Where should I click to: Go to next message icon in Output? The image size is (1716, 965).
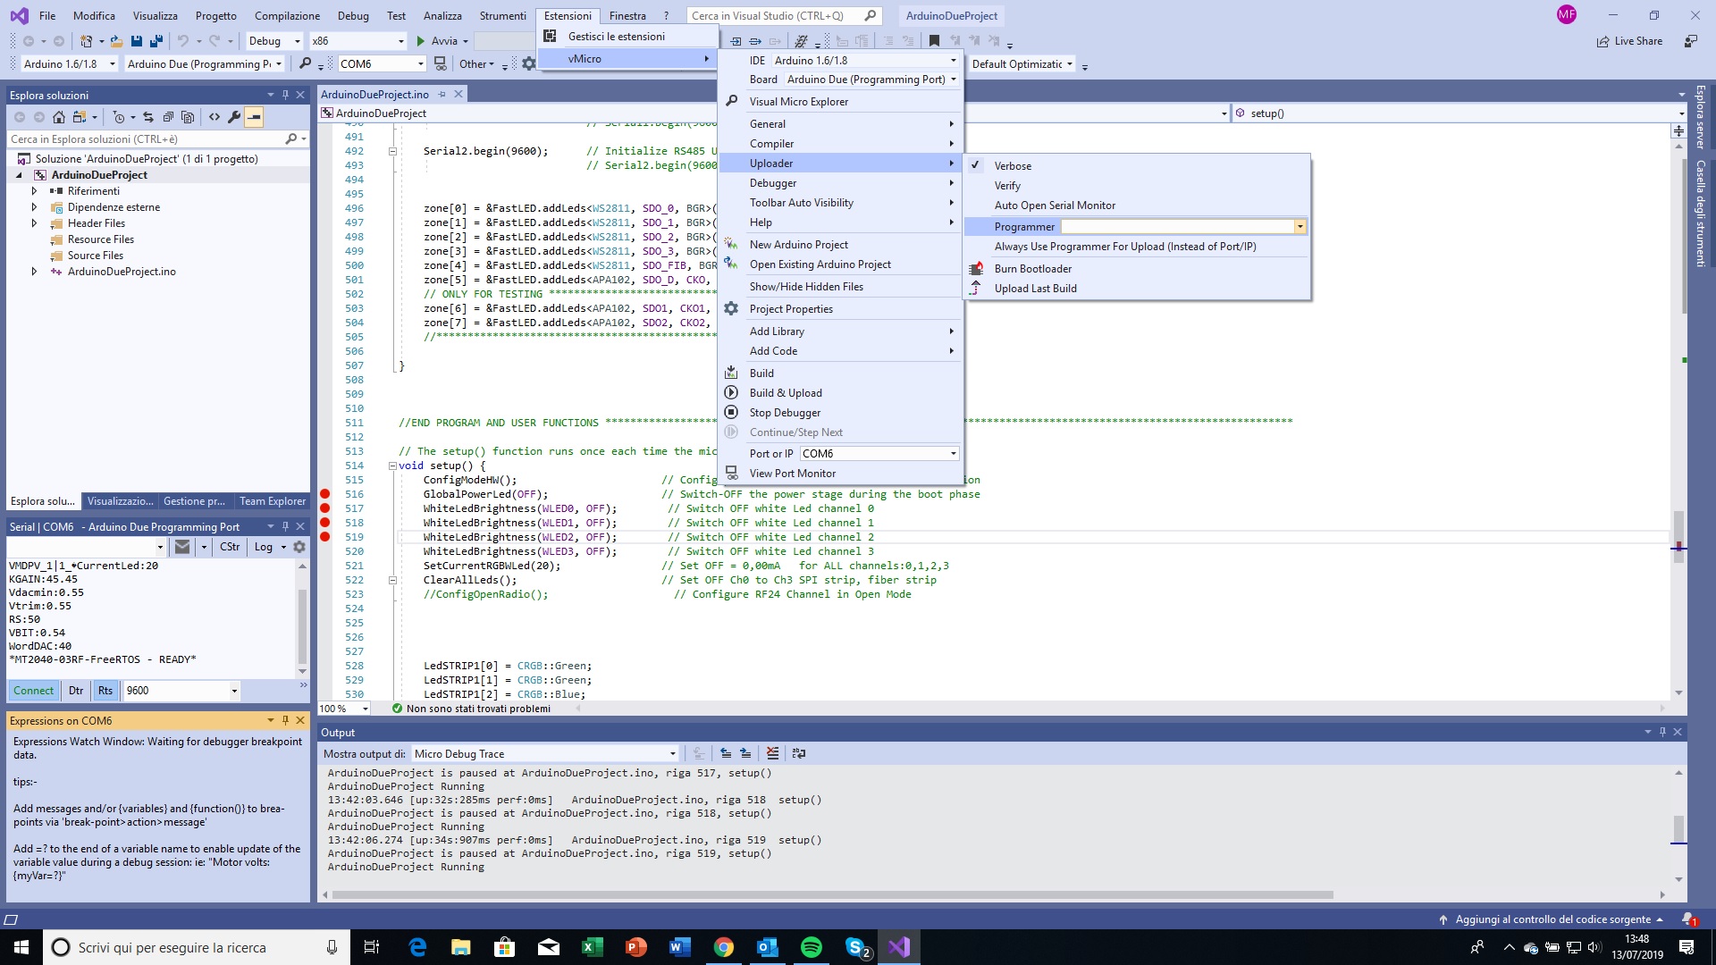pos(745,753)
